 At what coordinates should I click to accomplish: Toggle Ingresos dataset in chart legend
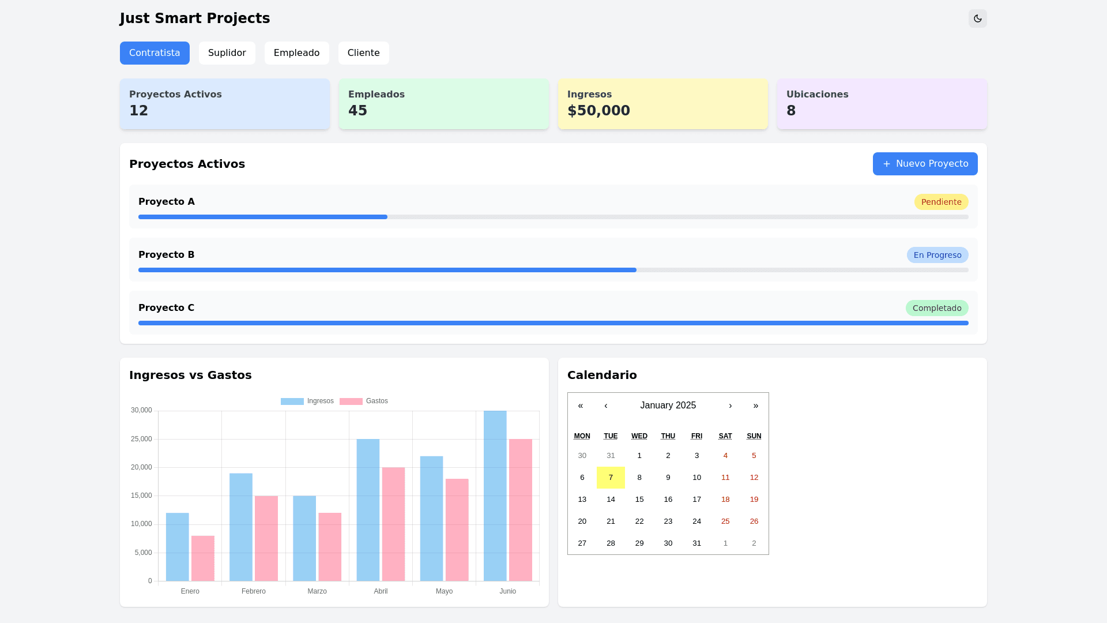click(307, 401)
